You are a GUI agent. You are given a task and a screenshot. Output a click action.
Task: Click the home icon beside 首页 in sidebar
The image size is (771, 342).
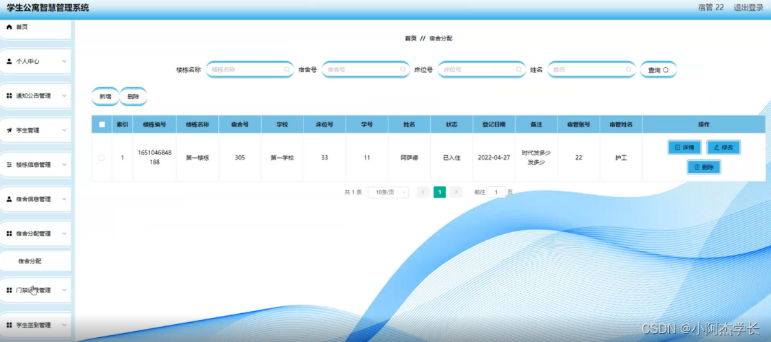pyautogui.click(x=9, y=27)
